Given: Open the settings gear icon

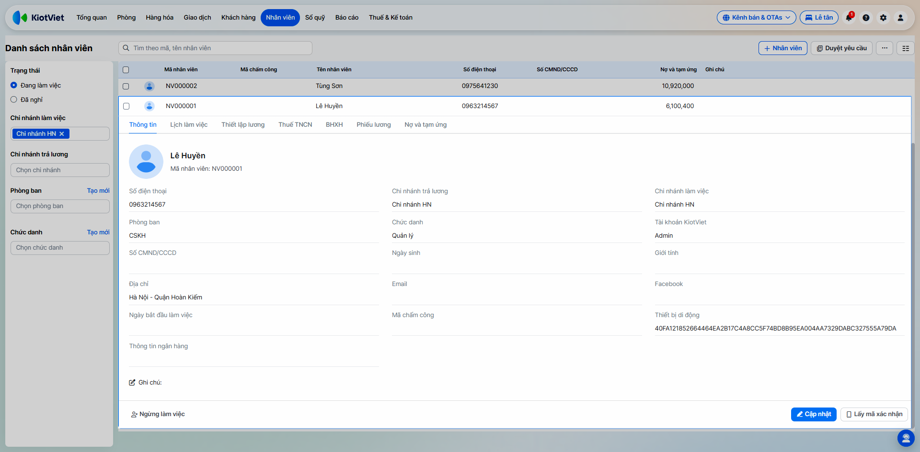Looking at the screenshot, I should pos(883,18).
